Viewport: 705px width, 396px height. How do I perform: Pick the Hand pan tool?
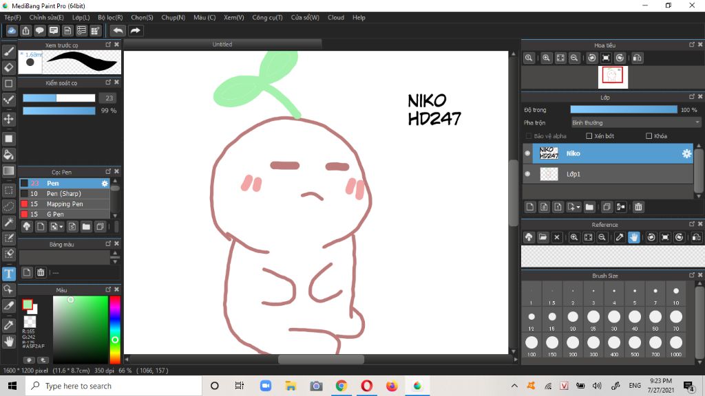(9, 341)
